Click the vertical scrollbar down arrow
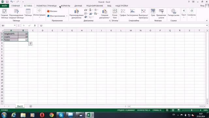 (x=207, y=103)
